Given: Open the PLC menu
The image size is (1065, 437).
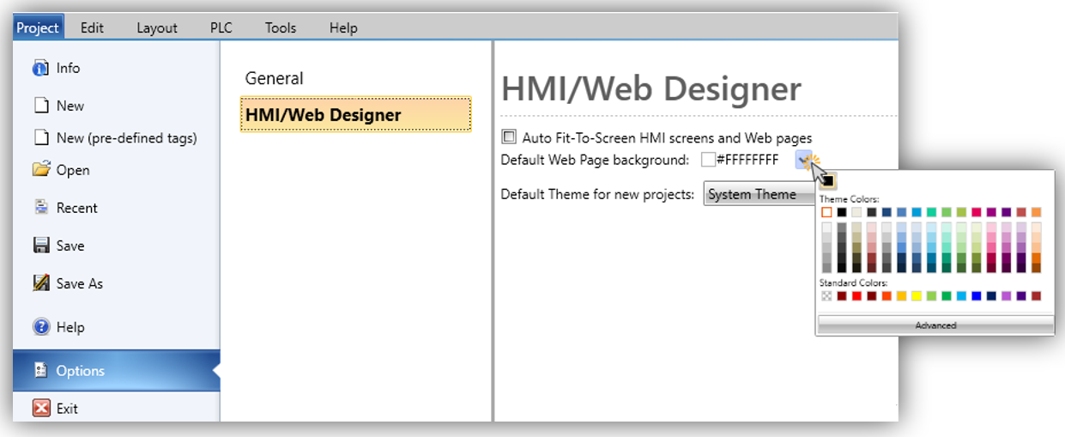Looking at the screenshot, I should (x=221, y=27).
